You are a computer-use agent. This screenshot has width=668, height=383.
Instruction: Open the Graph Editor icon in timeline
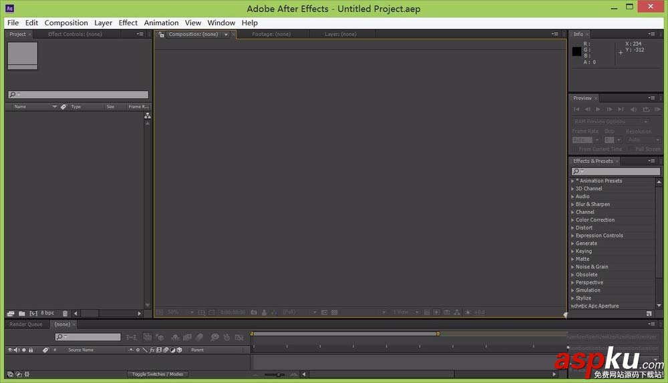239,338
